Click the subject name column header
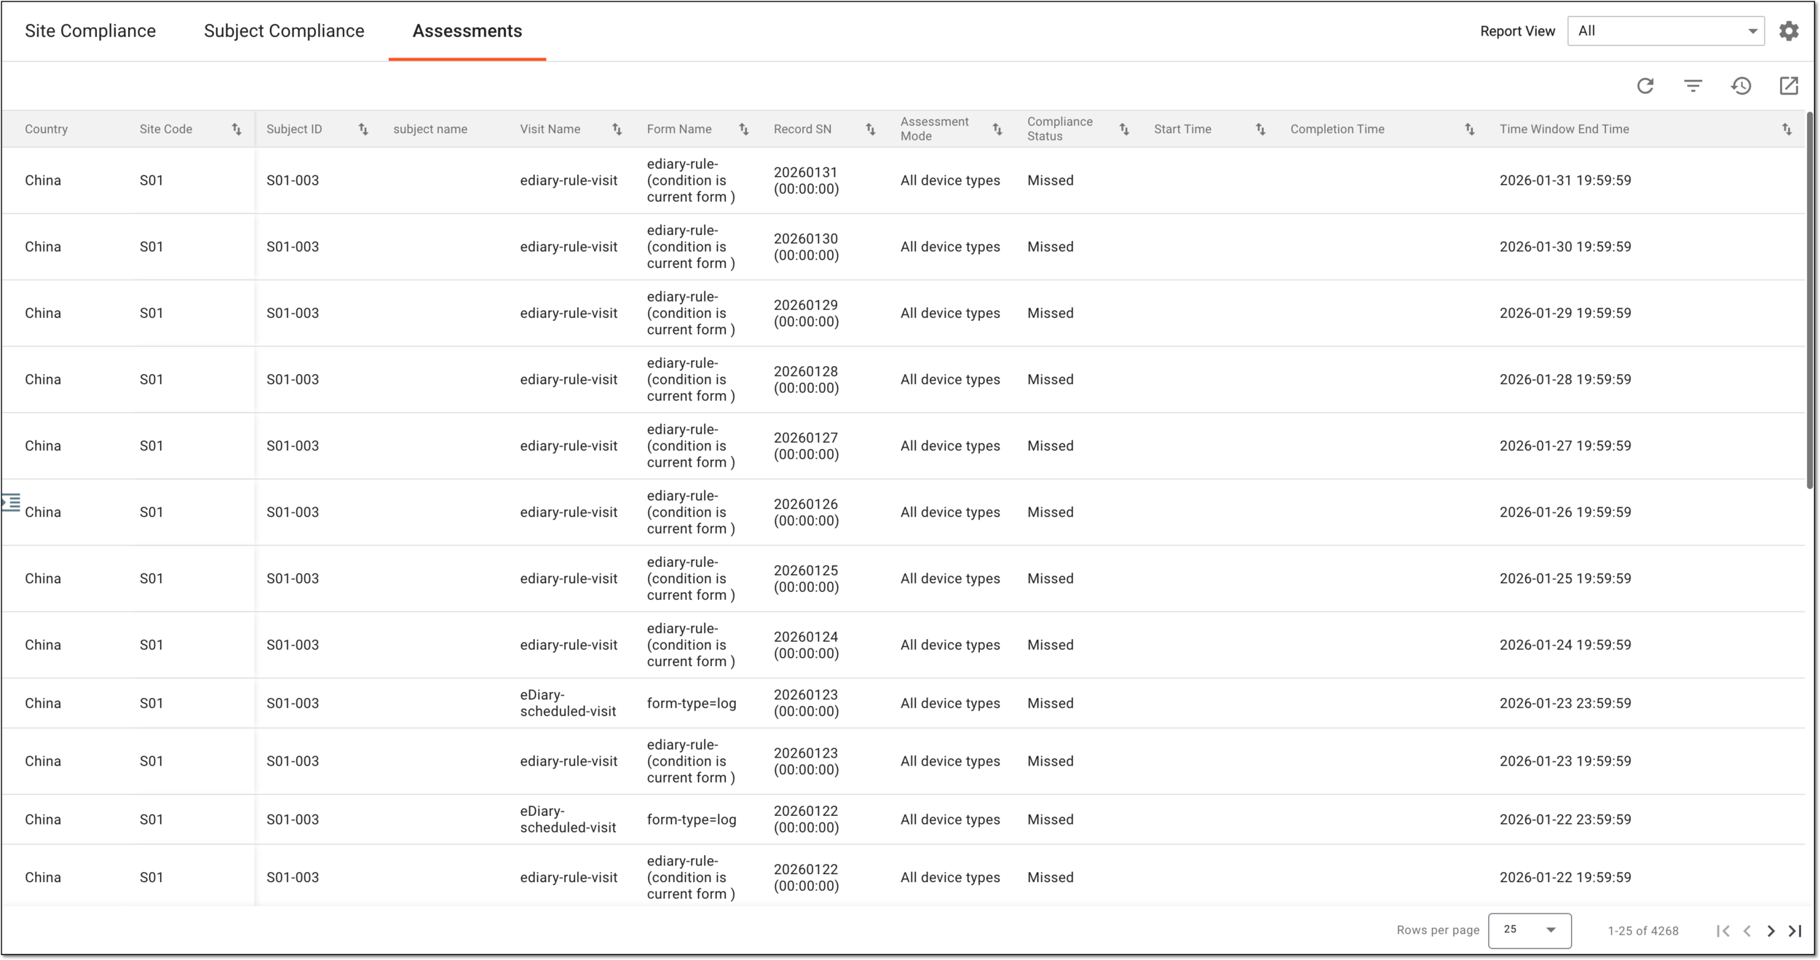Viewport: 1820px width, 960px height. [x=430, y=130]
